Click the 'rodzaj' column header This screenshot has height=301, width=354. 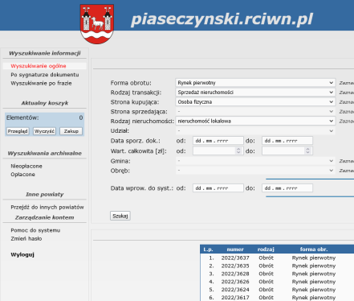(266, 249)
